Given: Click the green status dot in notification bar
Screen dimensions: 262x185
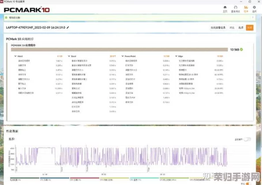Looking at the screenshot, I should [6, 18].
